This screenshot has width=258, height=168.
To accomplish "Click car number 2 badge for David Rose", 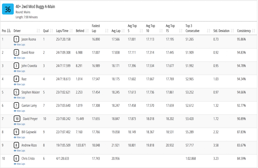I will [x=16, y=52].
